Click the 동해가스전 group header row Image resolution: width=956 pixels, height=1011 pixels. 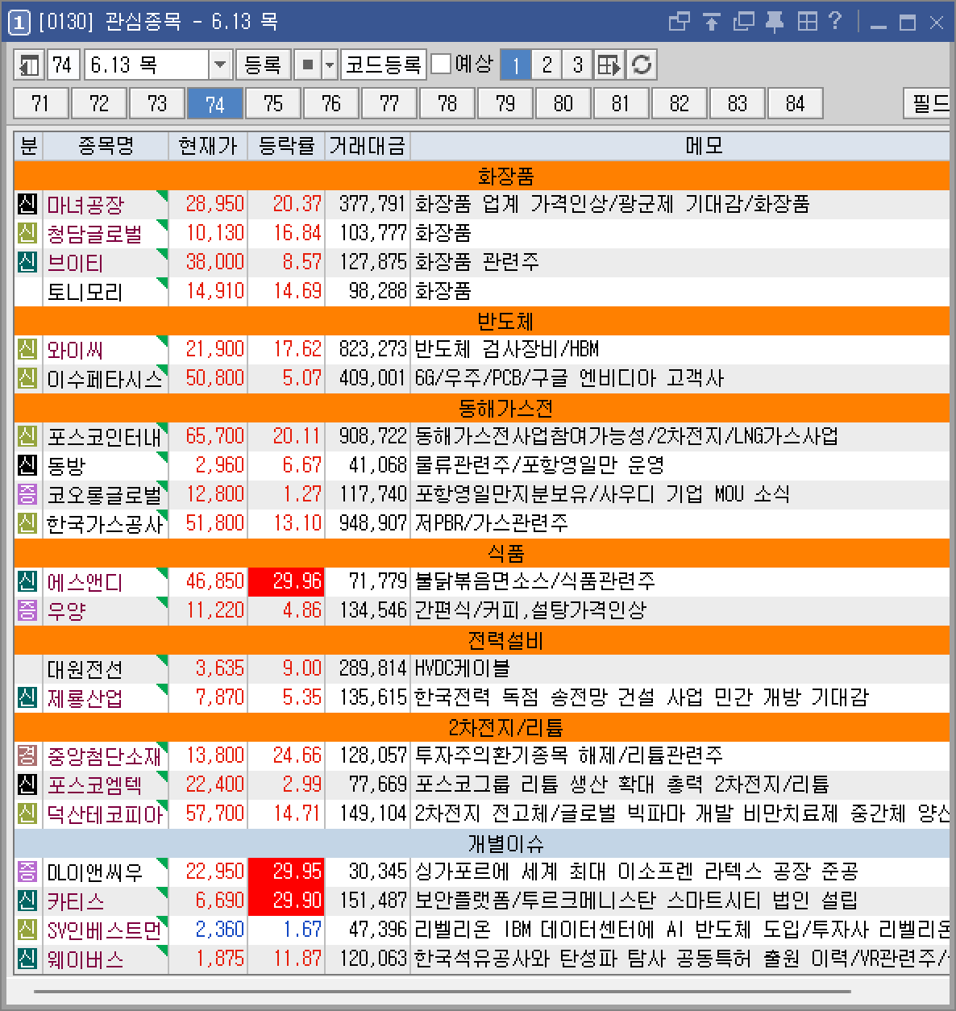[482, 407]
